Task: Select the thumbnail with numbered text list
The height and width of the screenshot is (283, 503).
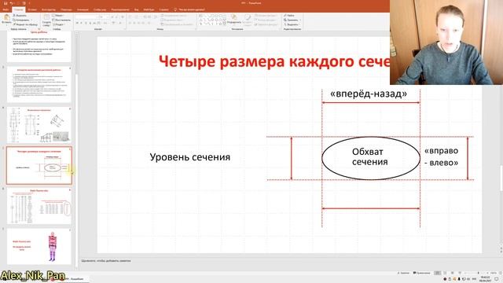Action: (x=39, y=84)
